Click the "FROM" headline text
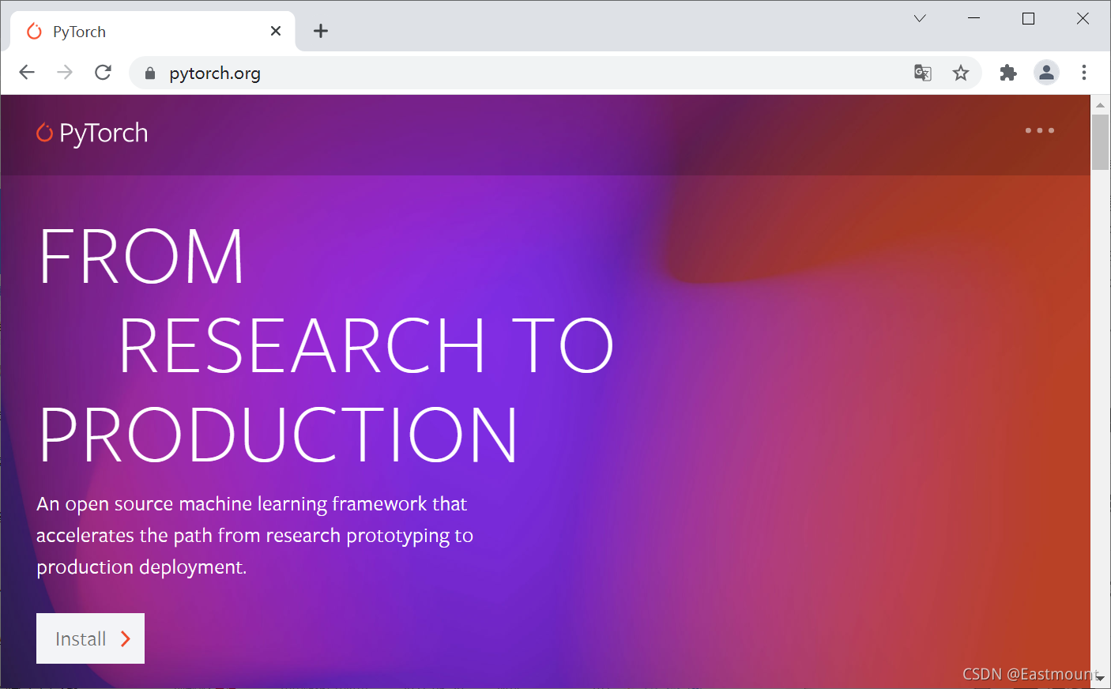1111x689 pixels. 142,256
